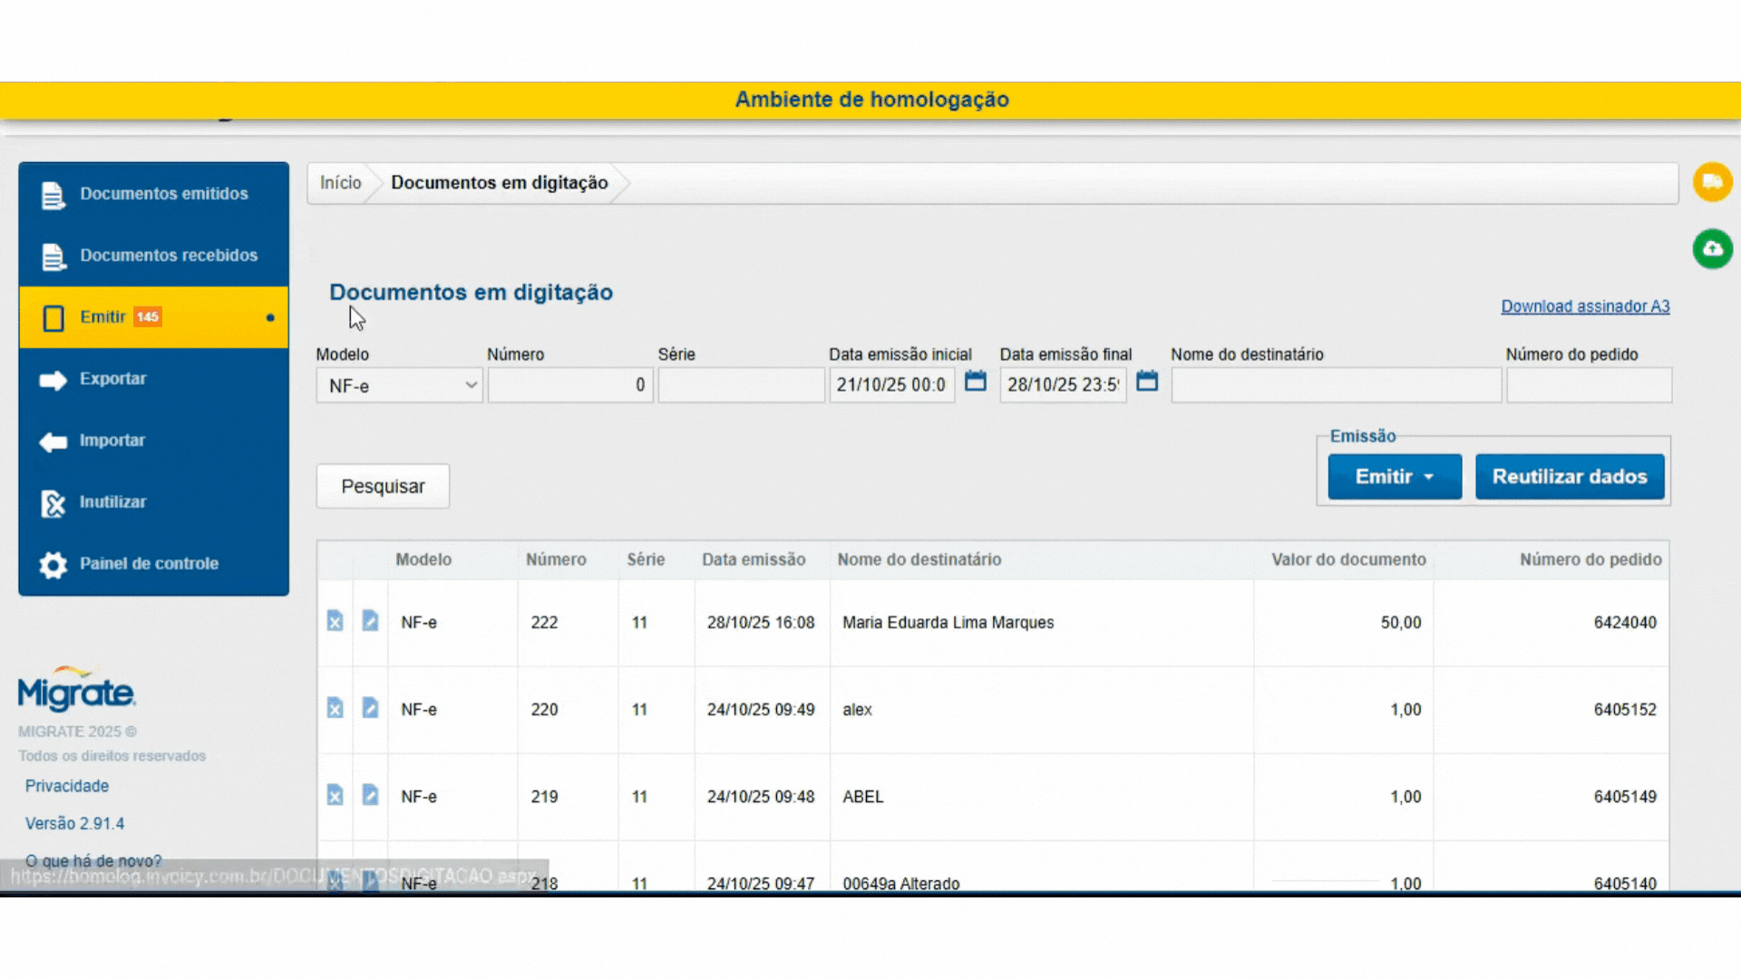Image resolution: width=1741 pixels, height=979 pixels.
Task: Focus the Nome do destinatário field
Action: [x=1335, y=385]
